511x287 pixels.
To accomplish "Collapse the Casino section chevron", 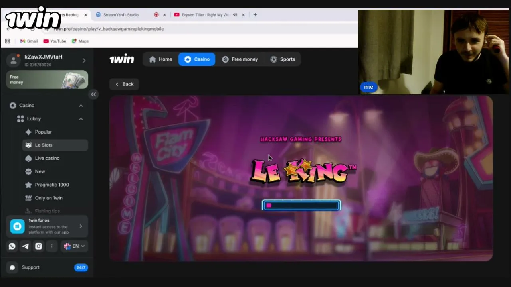I will pyautogui.click(x=81, y=106).
